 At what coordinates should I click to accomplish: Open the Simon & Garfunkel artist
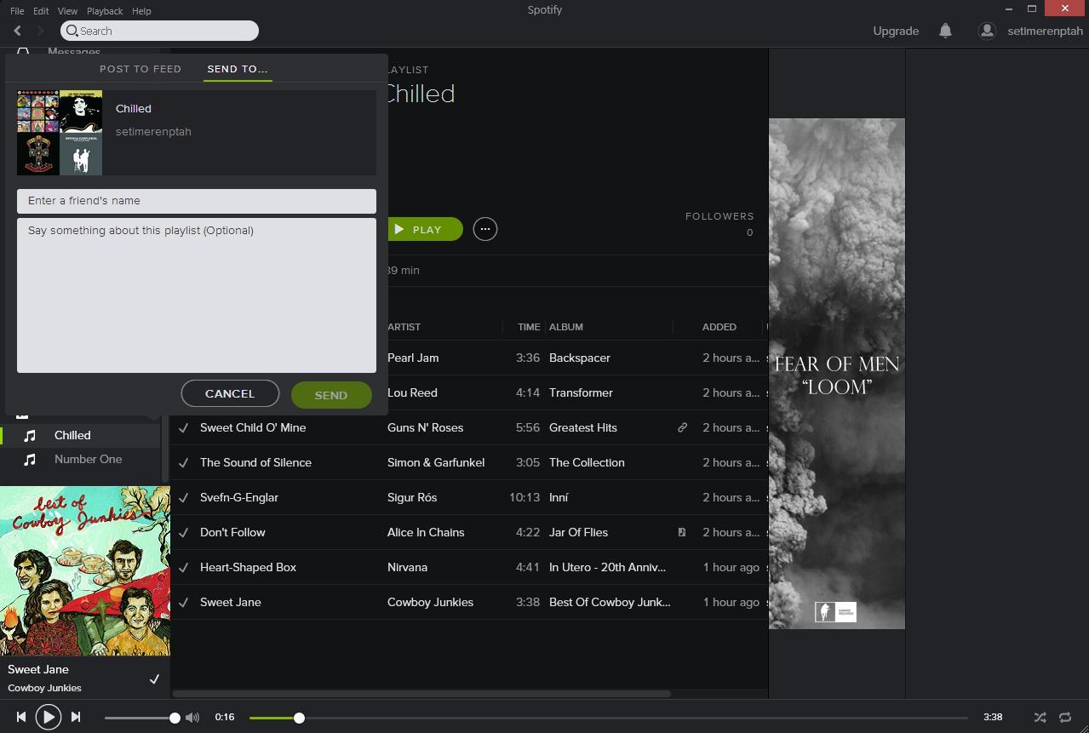[x=436, y=462]
